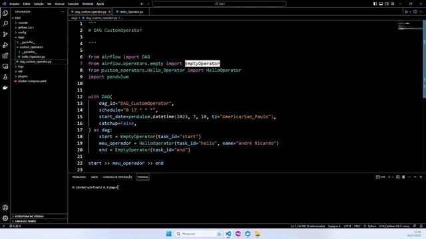
Task: Open the Extensions view
Action: coord(5,56)
